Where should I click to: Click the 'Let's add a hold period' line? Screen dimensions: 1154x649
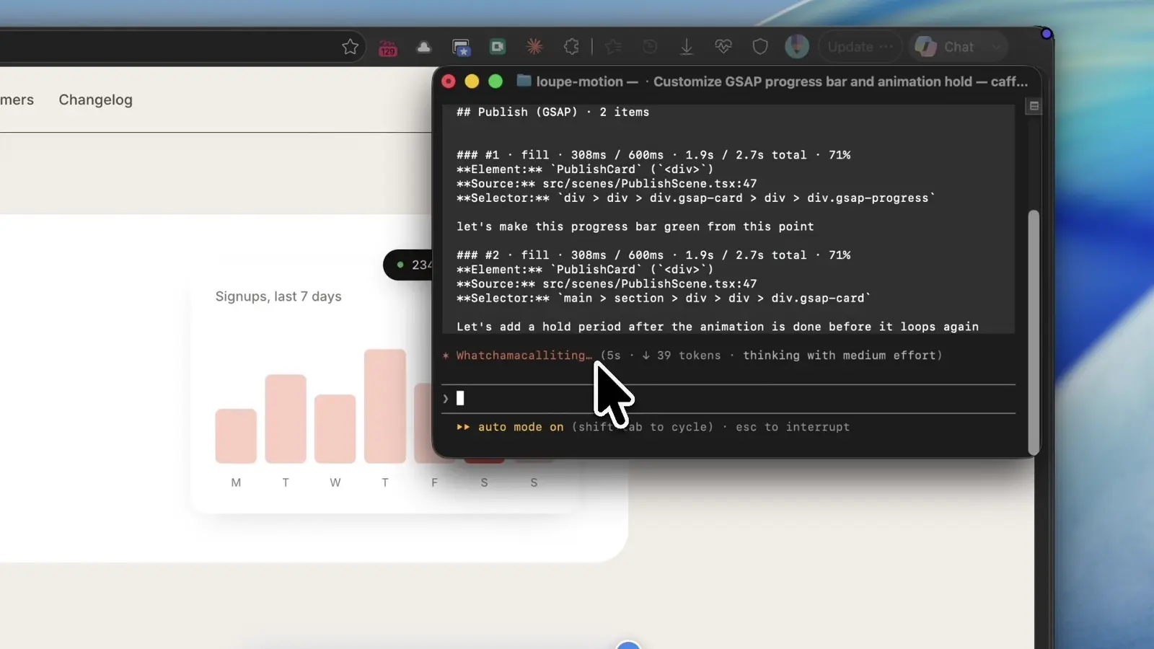pyautogui.click(x=718, y=327)
